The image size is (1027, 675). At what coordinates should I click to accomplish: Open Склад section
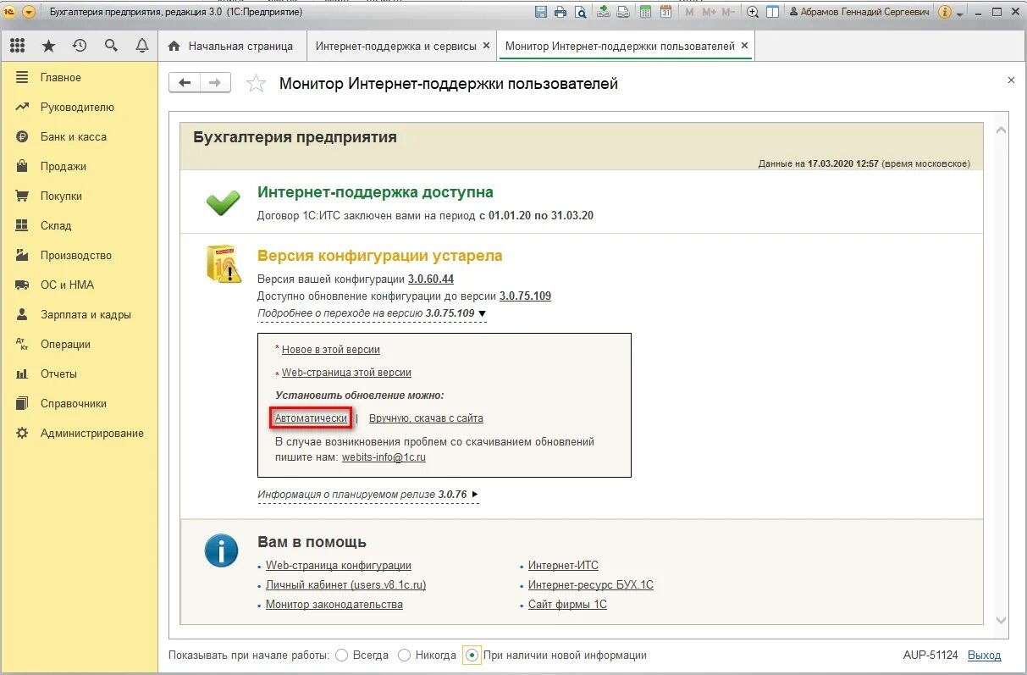point(79,225)
